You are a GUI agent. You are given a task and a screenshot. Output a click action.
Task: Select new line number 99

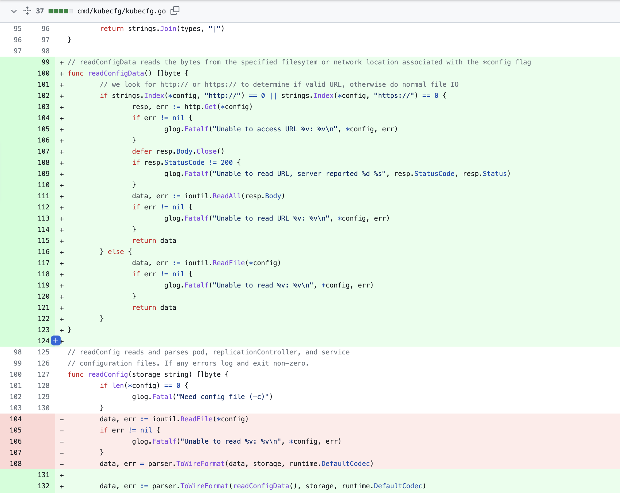coord(45,62)
